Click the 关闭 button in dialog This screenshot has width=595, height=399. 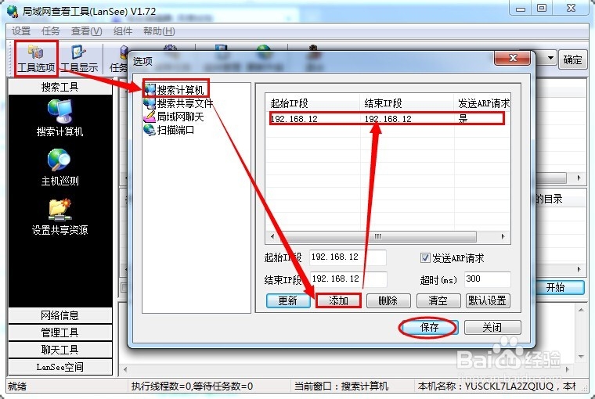pos(492,327)
